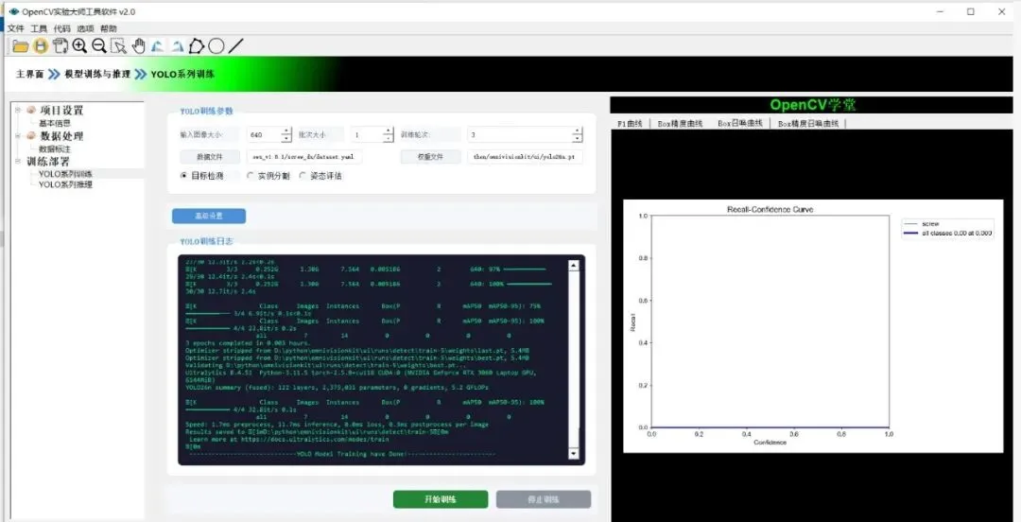The height and width of the screenshot is (522, 1021).
Task: Select the line drawing tool
Action: (236, 45)
